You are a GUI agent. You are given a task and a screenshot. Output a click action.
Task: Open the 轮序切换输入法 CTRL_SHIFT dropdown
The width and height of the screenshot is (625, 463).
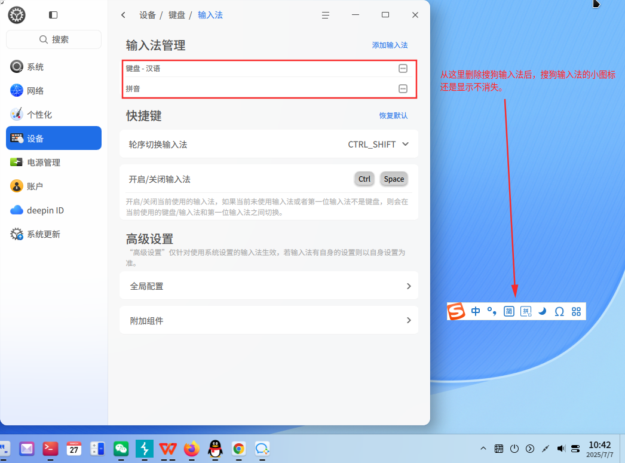pyautogui.click(x=378, y=144)
